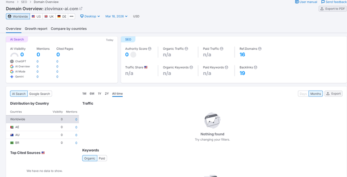Click Backlinks info icon
Screen dimensions: 347x177
coord(255,68)
